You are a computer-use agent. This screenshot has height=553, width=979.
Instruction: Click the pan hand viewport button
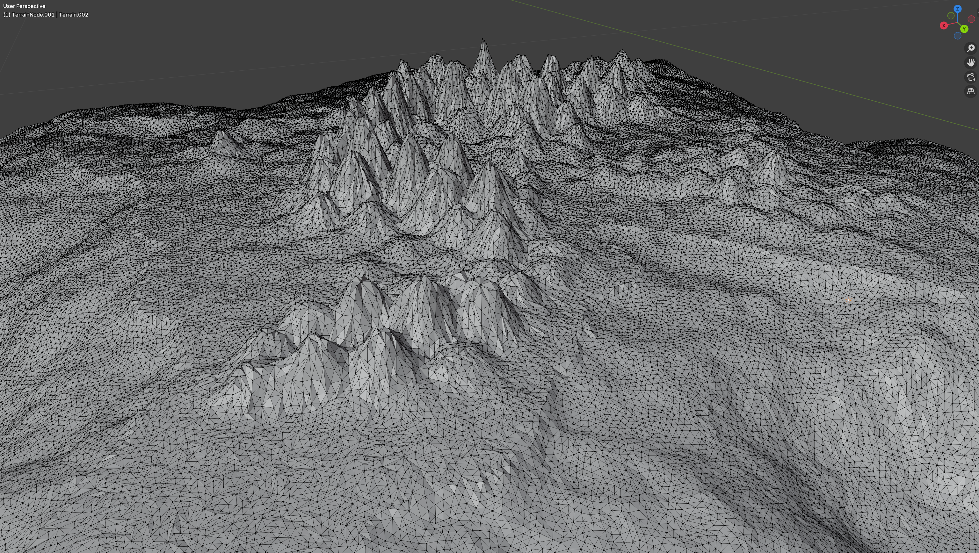pos(971,63)
